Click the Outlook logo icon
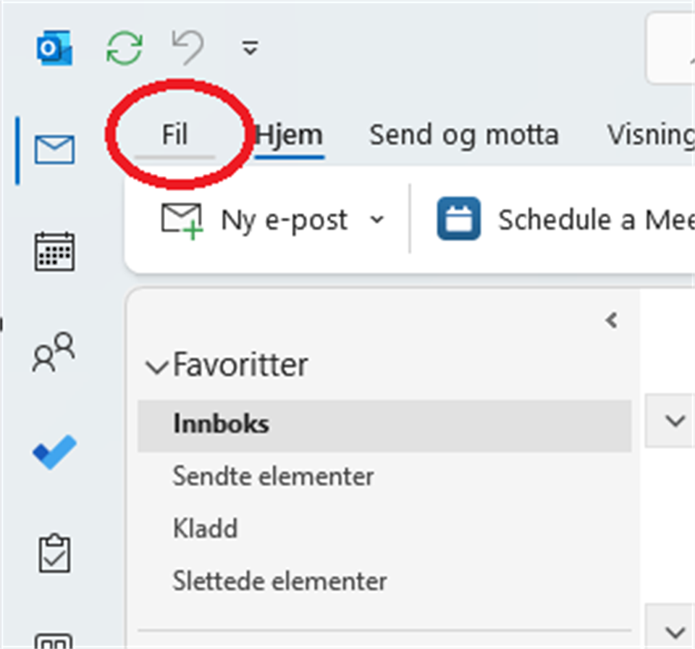This screenshot has height=649, width=695. 54,49
